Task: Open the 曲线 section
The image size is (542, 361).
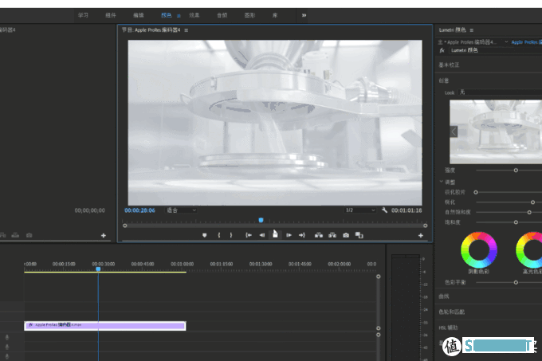Action: point(444,297)
